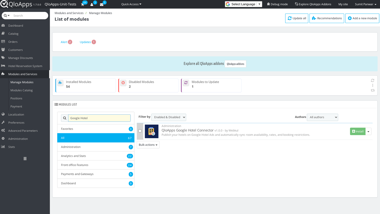Select the Payments and Gateways category

click(x=96, y=174)
